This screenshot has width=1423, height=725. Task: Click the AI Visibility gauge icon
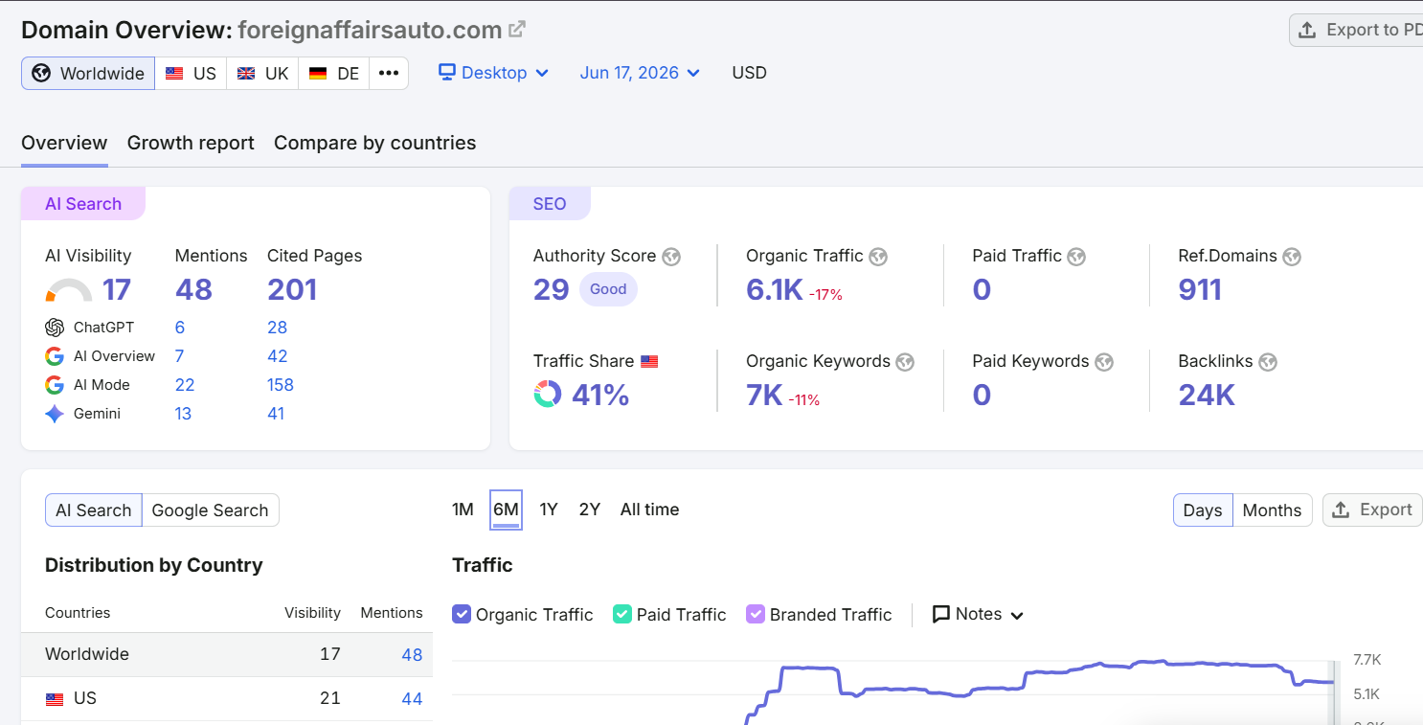69,290
